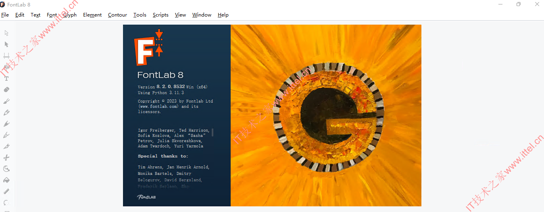544x212 pixels.
Task: Click "www.fontlab.com" in copyright text
Action: tap(159, 107)
